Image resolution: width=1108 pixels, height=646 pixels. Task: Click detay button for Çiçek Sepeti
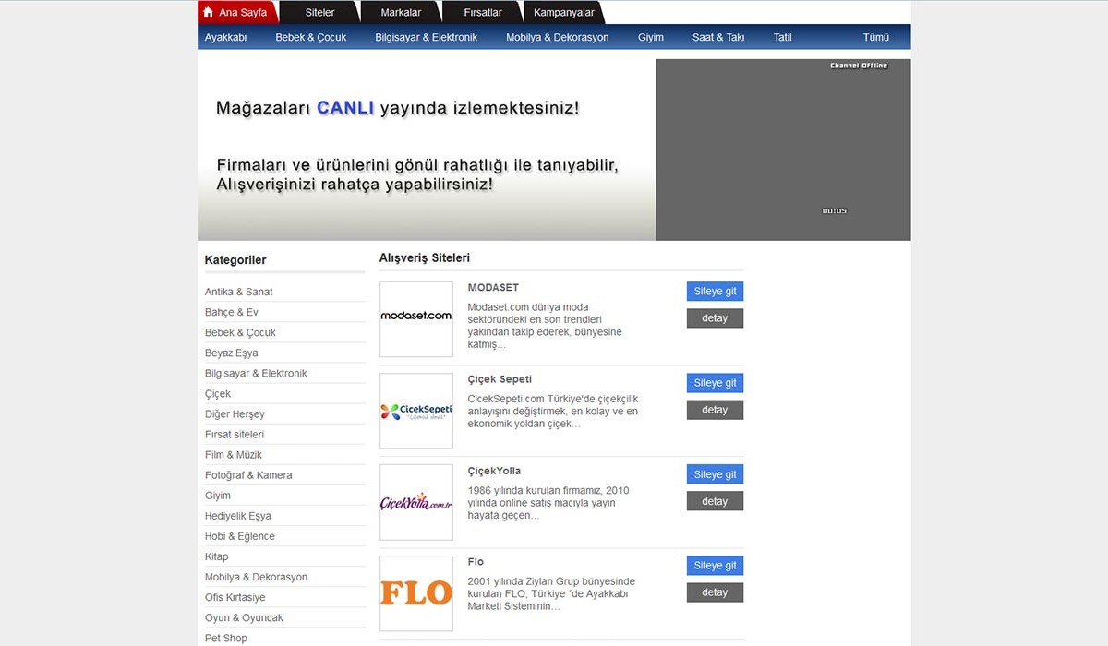tap(715, 410)
